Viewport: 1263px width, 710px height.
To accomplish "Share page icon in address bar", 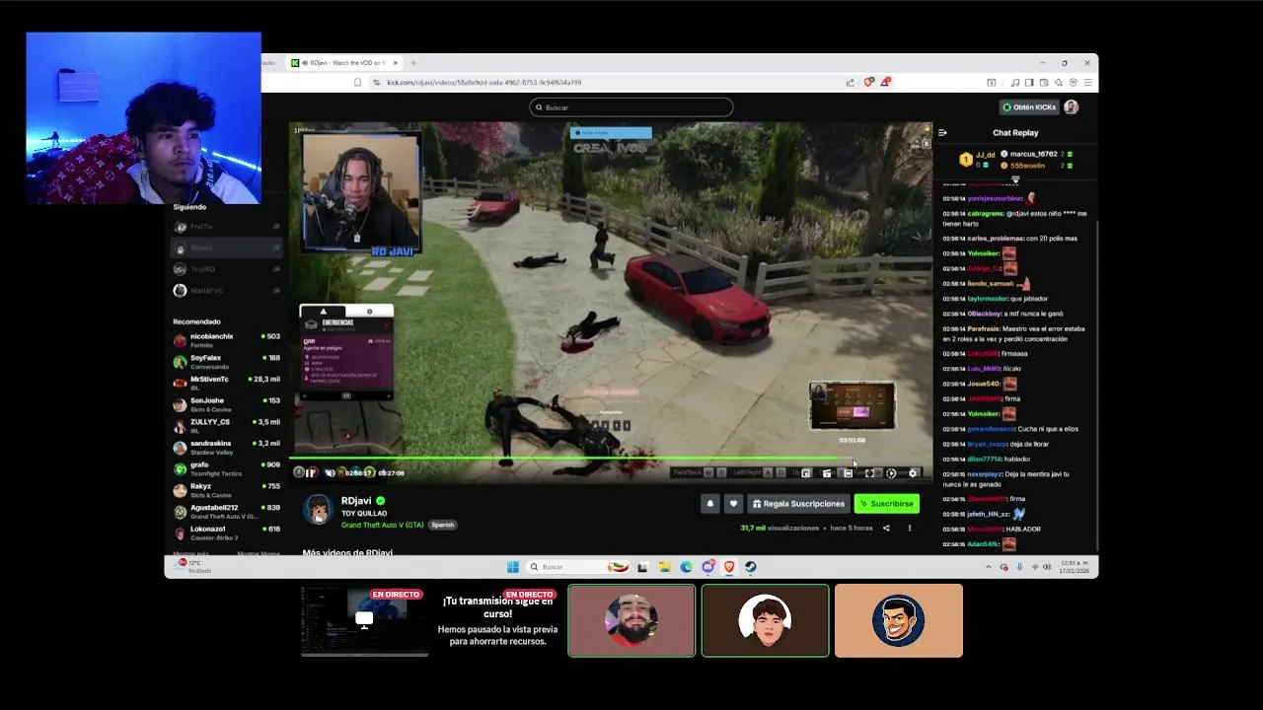I will (851, 83).
